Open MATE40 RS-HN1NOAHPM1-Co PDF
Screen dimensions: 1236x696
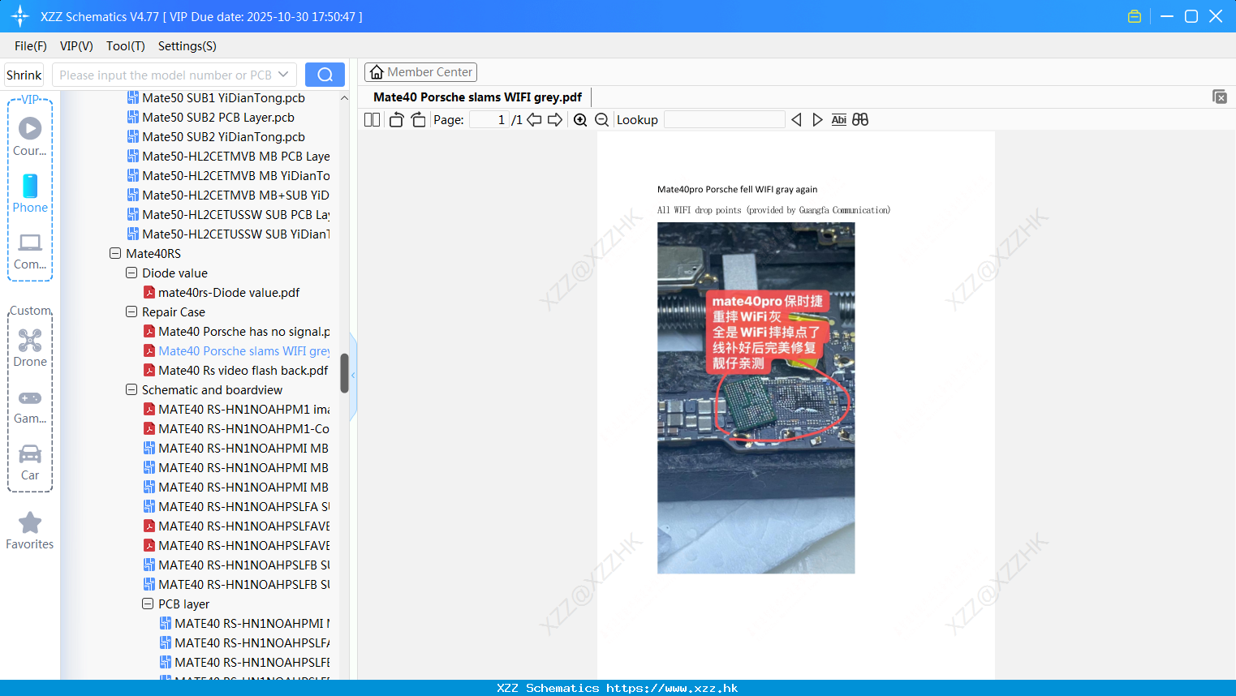pos(237,428)
